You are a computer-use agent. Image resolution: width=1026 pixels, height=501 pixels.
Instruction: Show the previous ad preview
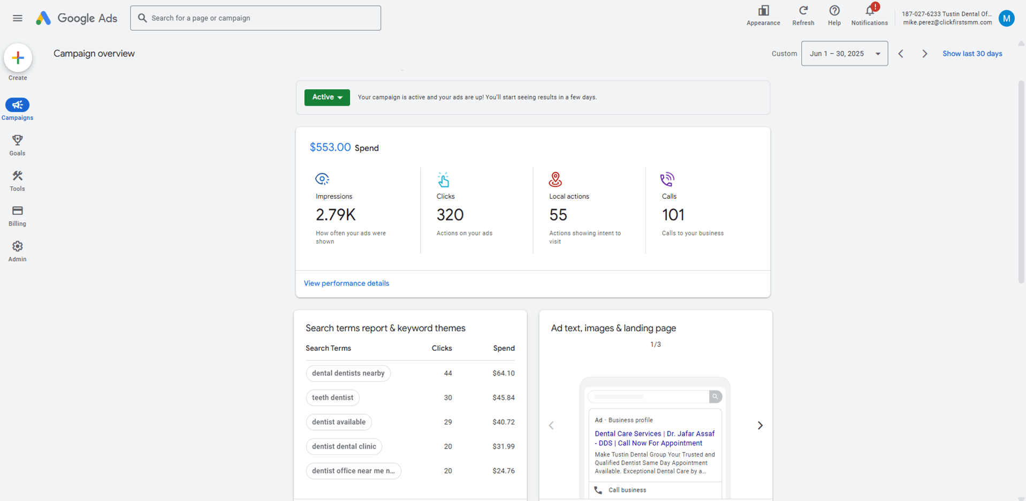[x=551, y=426]
